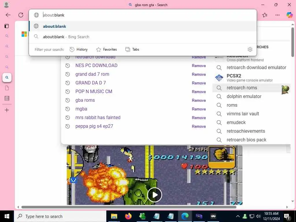This screenshot has height=222, width=296.
Task: Remove GRAND DA D 7 from history
Action: 199,83
